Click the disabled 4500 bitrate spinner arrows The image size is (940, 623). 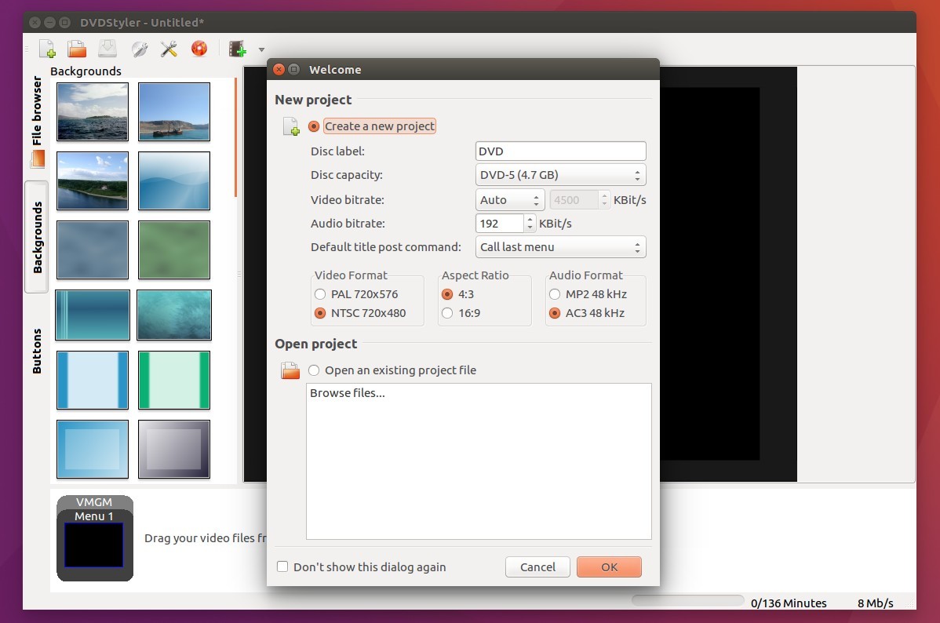[604, 199]
